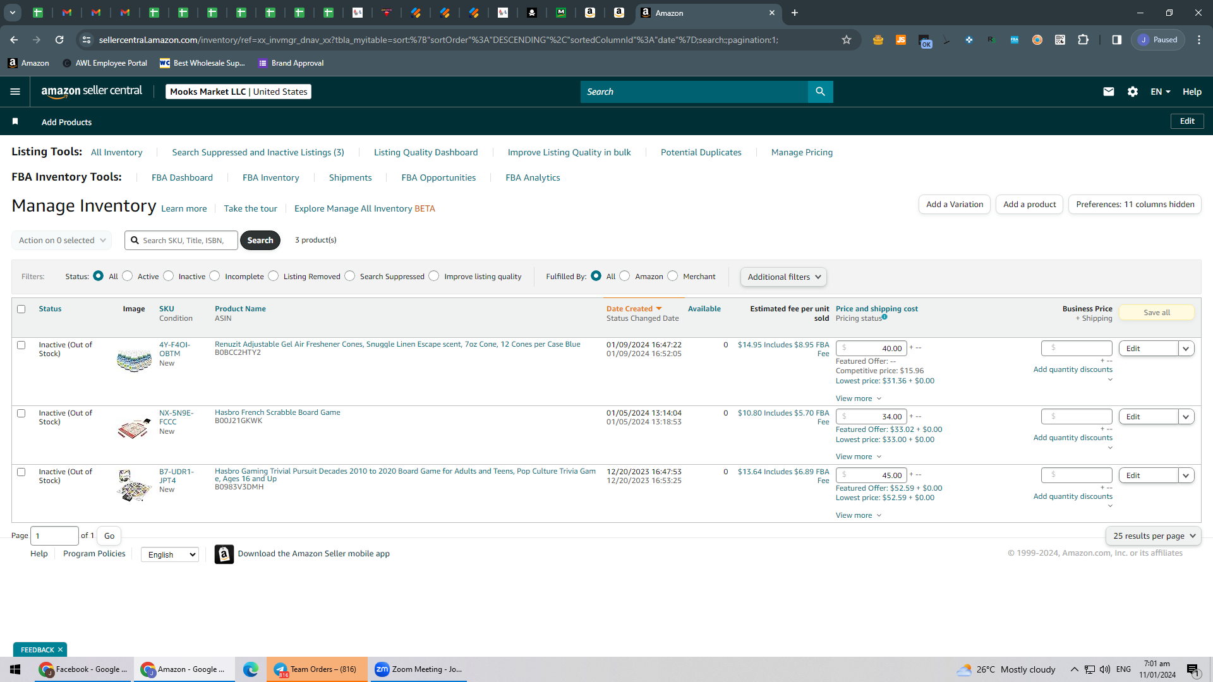This screenshot has height=682, width=1213.
Task: Select the French Scrabble row checkbox
Action: 21,414
